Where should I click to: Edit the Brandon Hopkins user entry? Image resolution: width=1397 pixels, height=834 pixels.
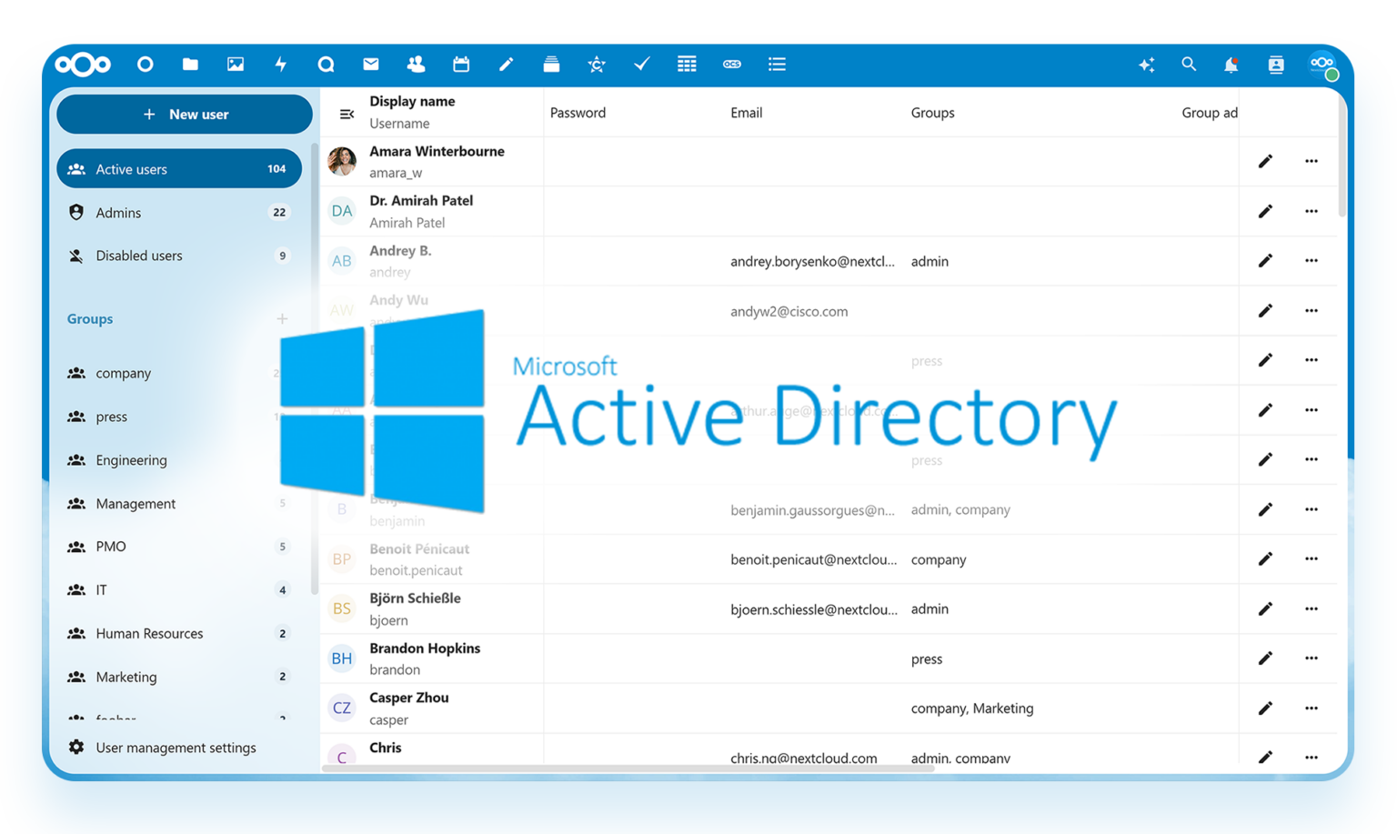(1265, 658)
